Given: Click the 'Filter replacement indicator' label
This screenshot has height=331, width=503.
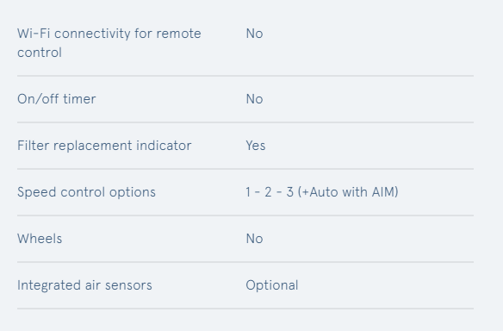Looking at the screenshot, I should [104, 146].
